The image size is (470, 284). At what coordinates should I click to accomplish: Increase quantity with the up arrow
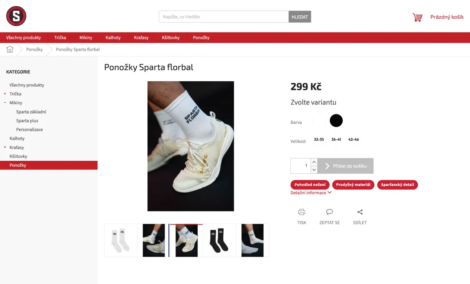click(x=314, y=162)
